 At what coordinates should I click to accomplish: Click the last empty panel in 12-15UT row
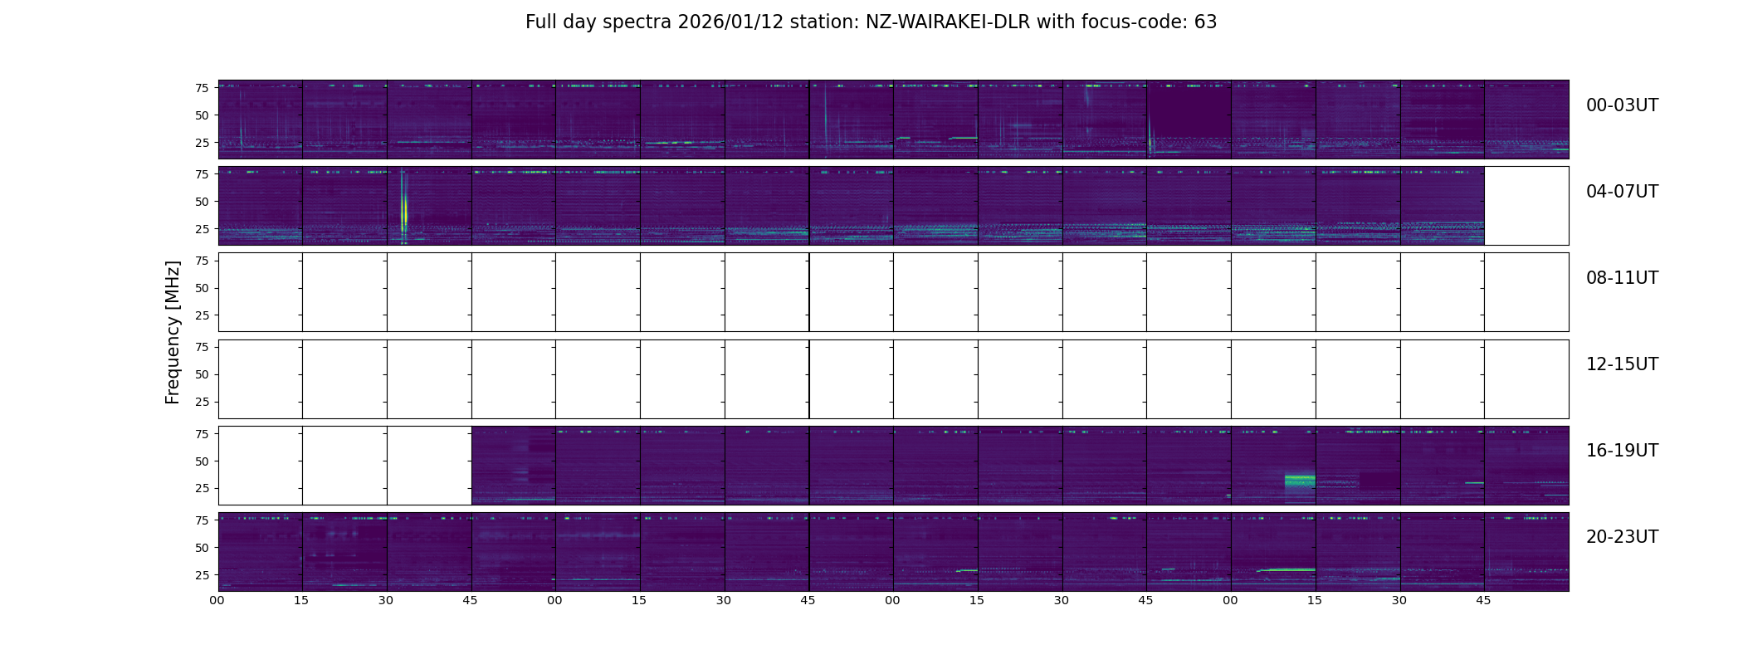(x=1526, y=379)
